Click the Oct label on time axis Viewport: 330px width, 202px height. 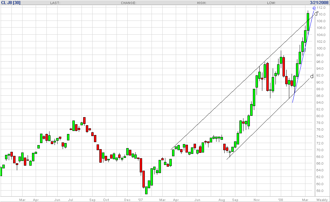pyautogui.click(x=106, y=200)
